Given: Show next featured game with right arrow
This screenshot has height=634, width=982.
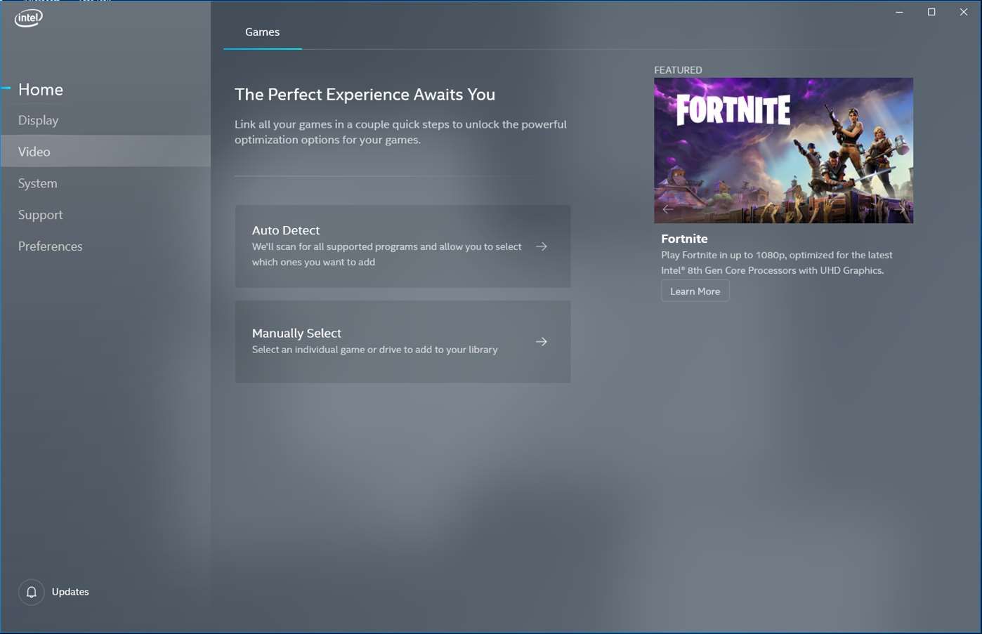Looking at the screenshot, I should (x=901, y=209).
